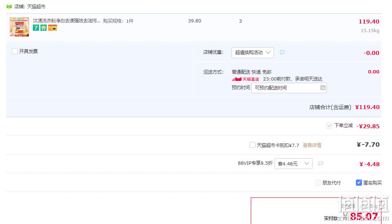Open the Tide laundry powder product thumbnail
This screenshot has height=224, width=392.
pos(19,27)
